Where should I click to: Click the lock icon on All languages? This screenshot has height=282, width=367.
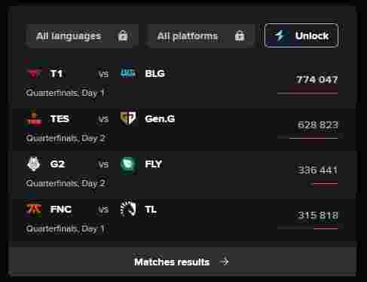[x=123, y=35]
